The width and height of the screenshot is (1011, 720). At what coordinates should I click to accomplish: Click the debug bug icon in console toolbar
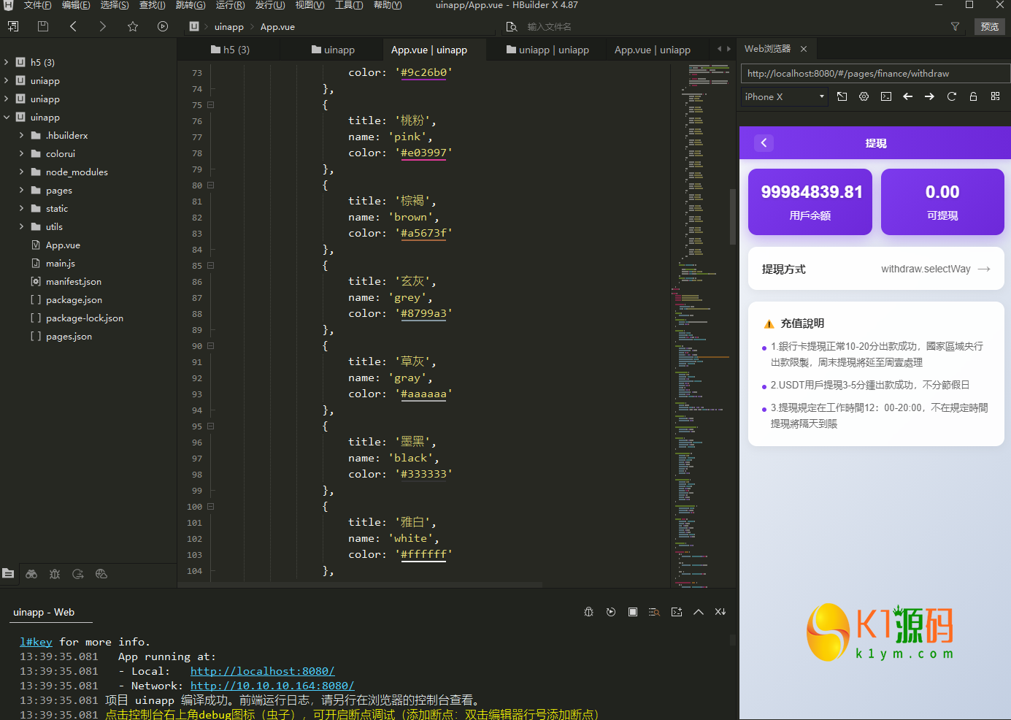588,612
